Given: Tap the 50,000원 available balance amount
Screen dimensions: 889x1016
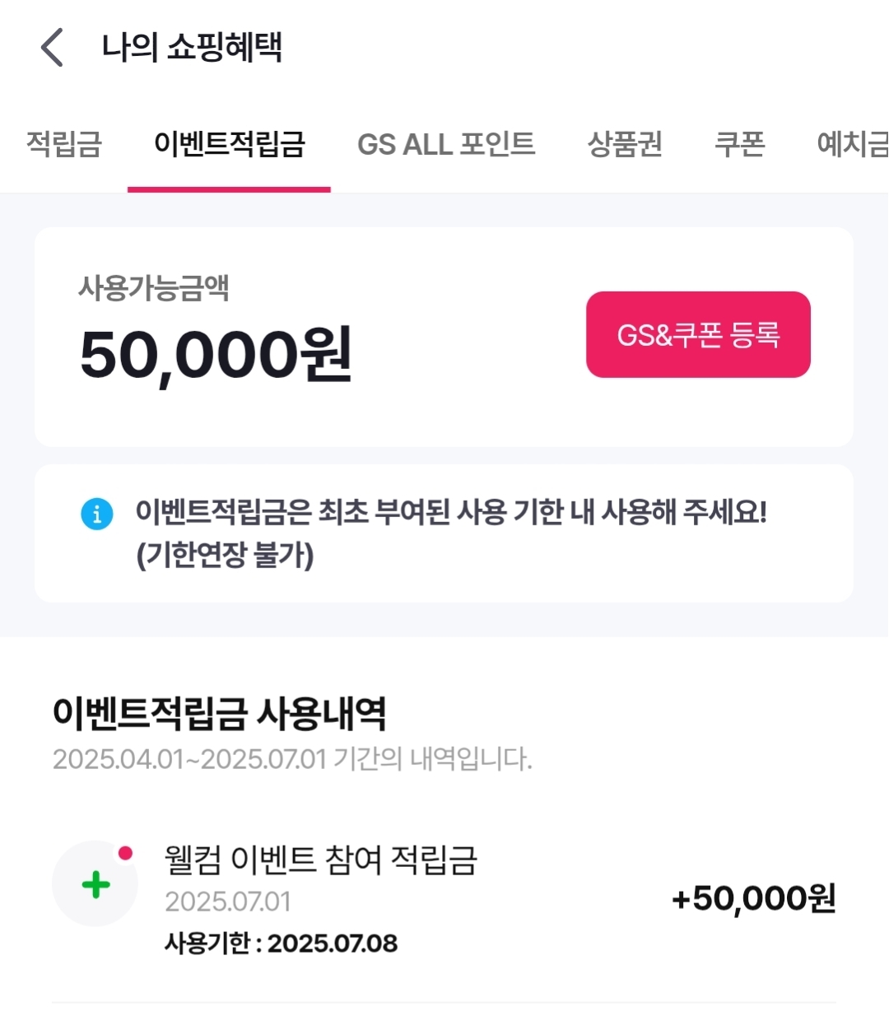Looking at the screenshot, I should [216, 355].
